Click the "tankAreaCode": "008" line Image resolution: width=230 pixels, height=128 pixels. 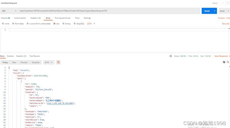click(x=40, y=98)
